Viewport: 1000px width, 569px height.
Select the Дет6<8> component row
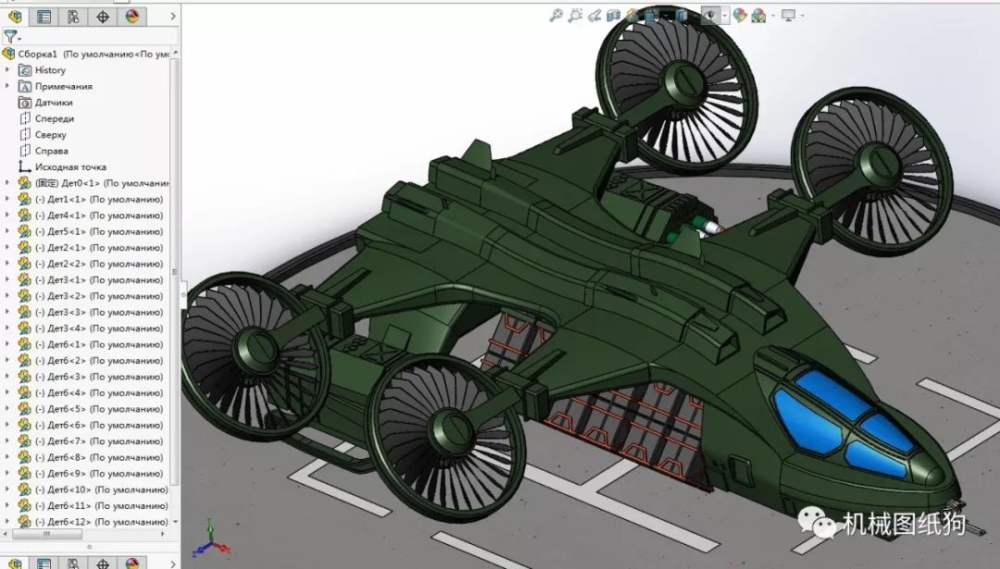91,457
